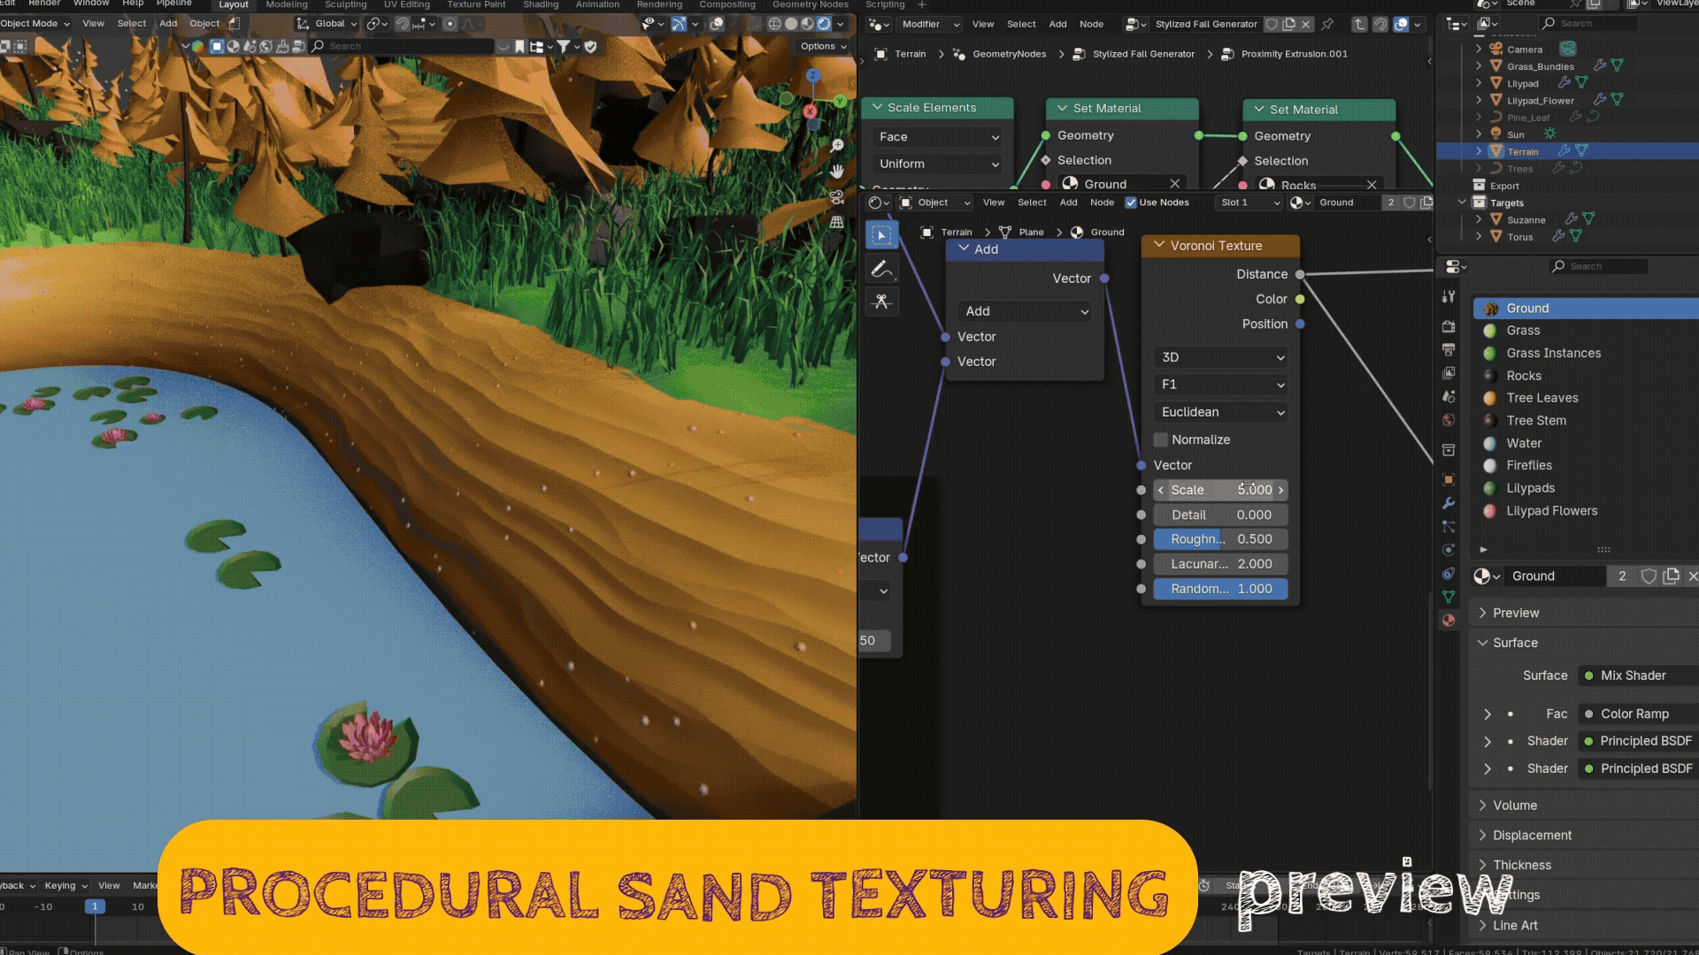Click the zoom magnifier viewport gizmo
Image resolution: width=1699 pixels, height=955 pixels.
(836, 145)
